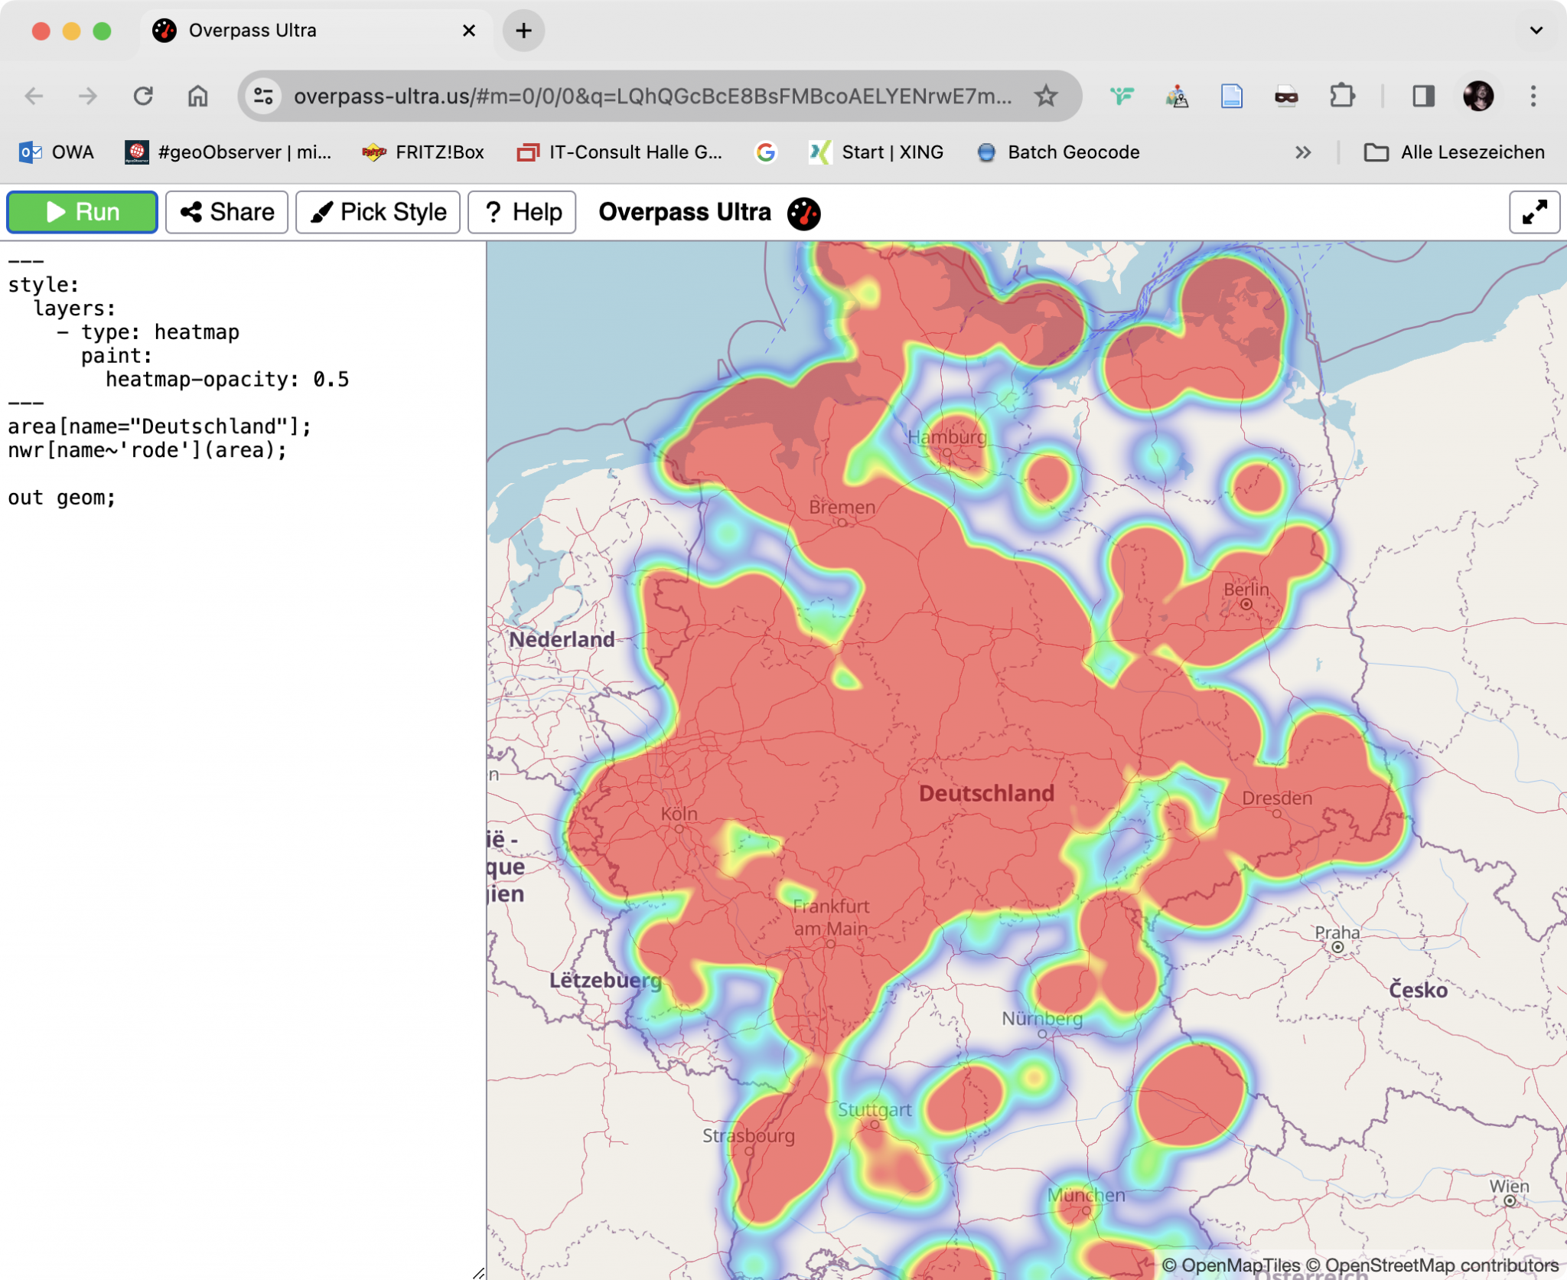Click the green bird extension icon

pyautogui.click(x=1122, y=96)
